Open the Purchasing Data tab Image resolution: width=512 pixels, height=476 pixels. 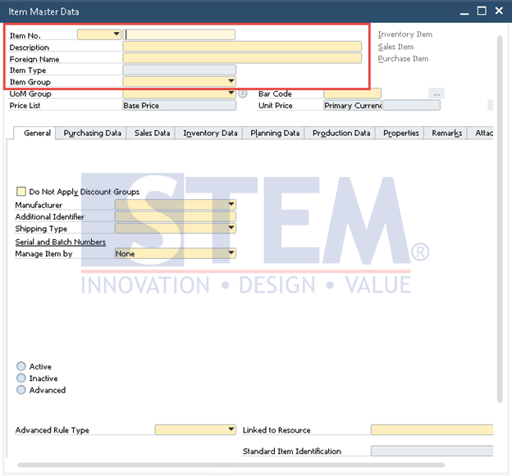pos(91,133)
